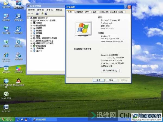Image resolution: width=163 pixels, height=122 pixels.
Task: Switch to the 自动更新 tab
Action: click(114, 12)
